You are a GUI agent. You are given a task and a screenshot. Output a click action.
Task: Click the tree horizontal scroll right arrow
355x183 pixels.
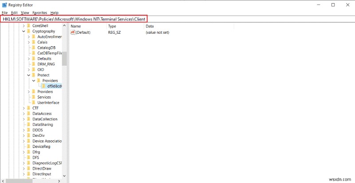[59, 181]
